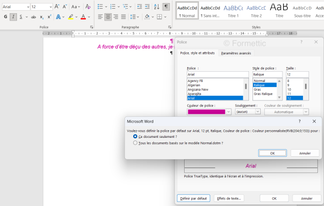The height and width of the screenshot is (206, 324).
Task: Center-align the paragraph text
Action: point(108,17)
